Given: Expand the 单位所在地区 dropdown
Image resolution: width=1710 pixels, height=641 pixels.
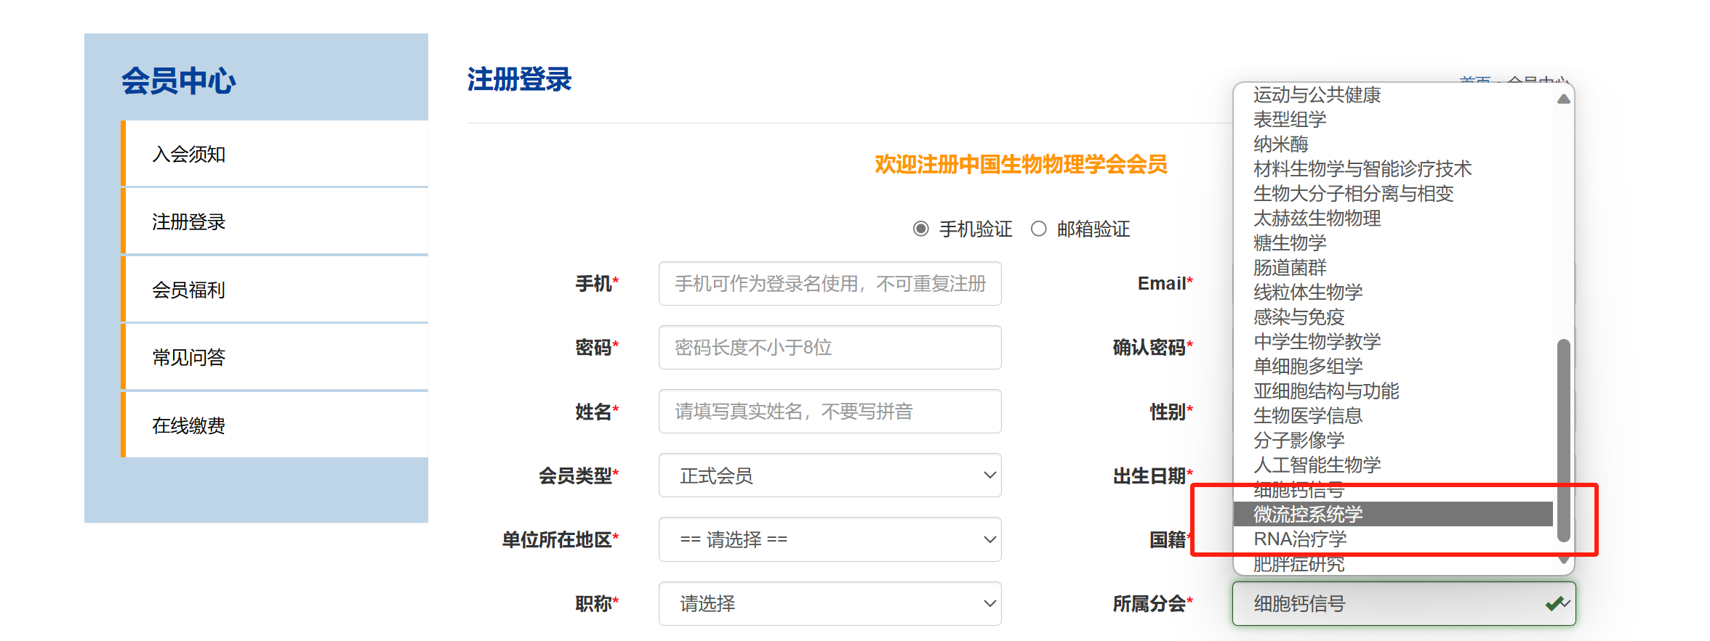Looking at the screenshot, I should coord(830,539).
